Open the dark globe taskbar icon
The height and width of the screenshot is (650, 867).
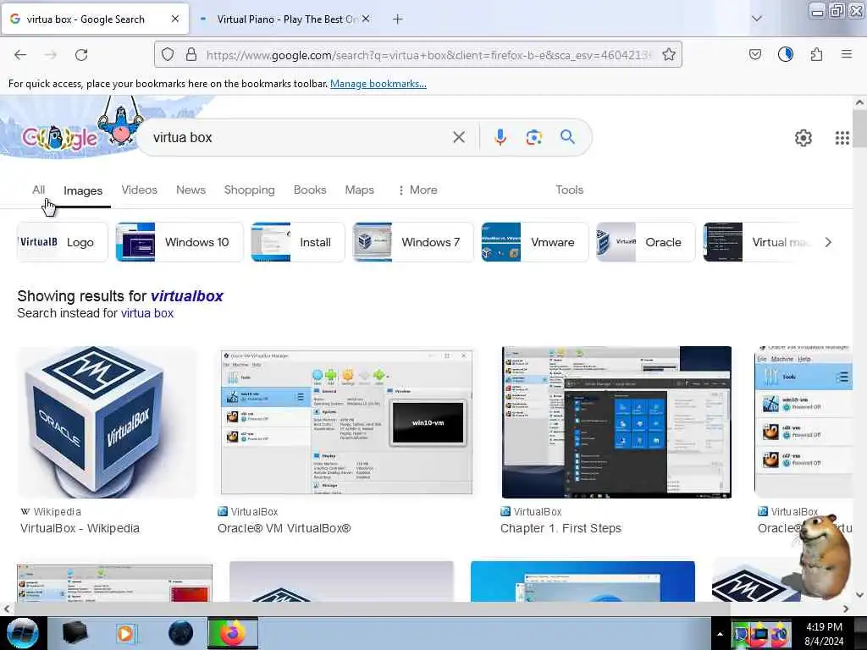click(x=181, y=633)
